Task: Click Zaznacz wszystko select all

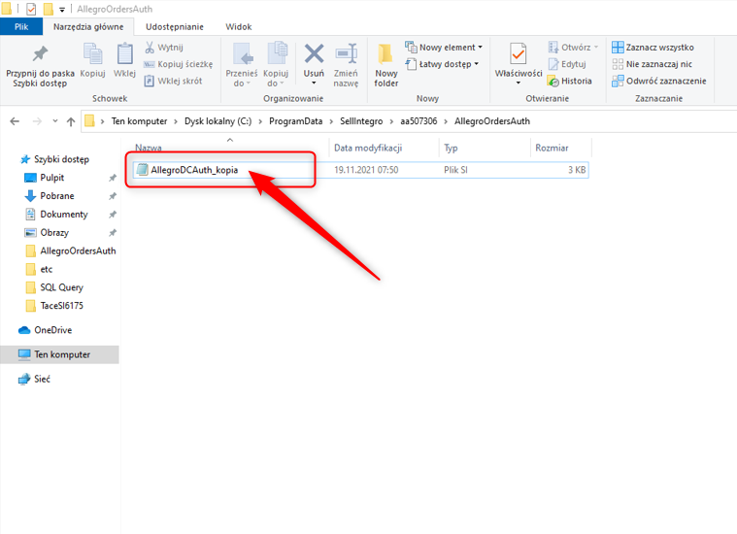Action: [653, 47]
